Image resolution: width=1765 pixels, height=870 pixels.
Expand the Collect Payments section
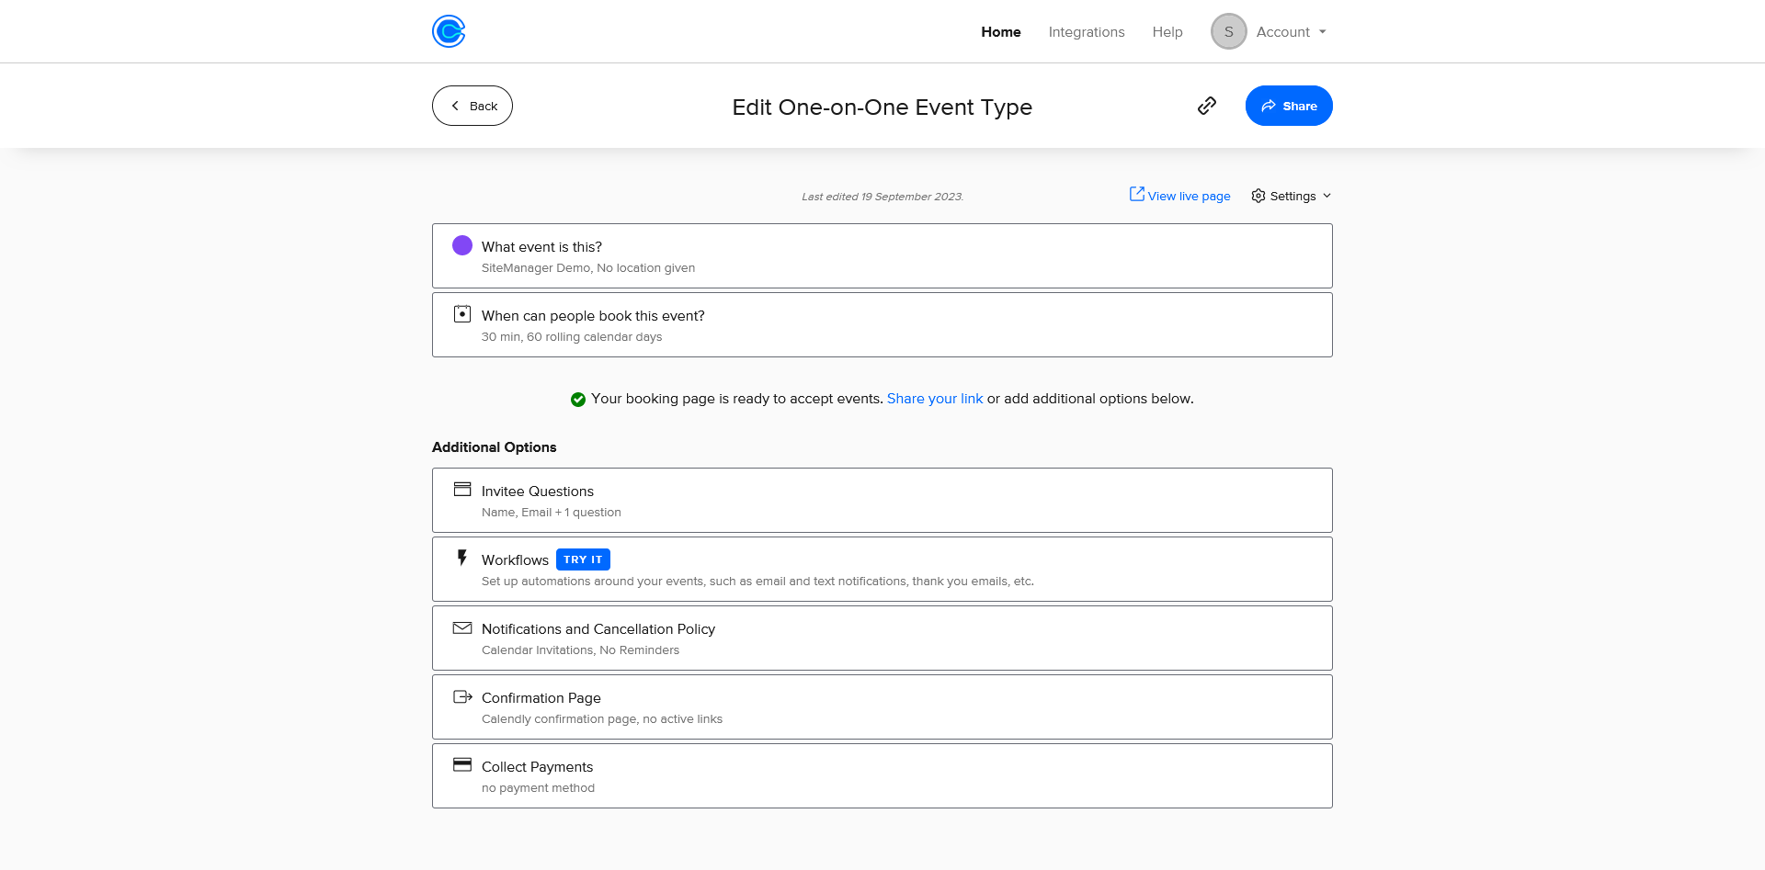coord(882,775)
